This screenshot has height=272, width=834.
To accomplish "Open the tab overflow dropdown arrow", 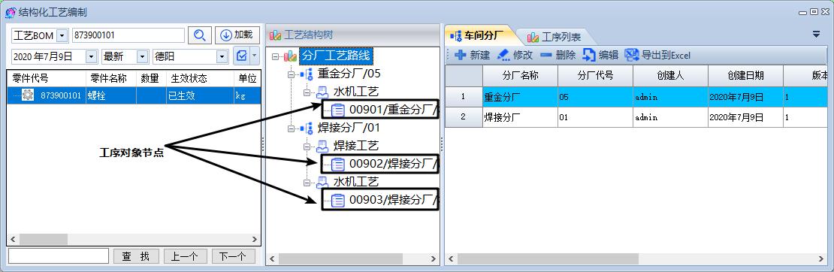I will (x=816, y=35).
